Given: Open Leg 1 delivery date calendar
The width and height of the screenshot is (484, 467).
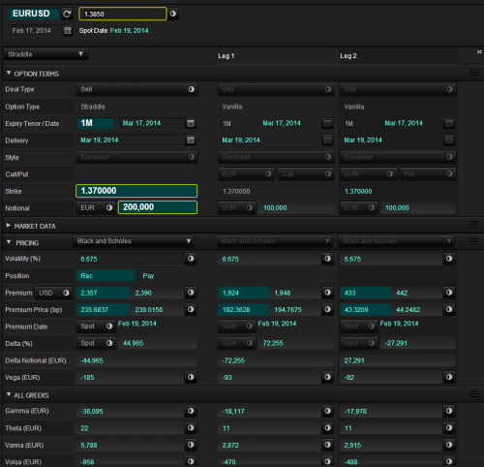Looking at the screenshot, I should click(x=327, y=140).
